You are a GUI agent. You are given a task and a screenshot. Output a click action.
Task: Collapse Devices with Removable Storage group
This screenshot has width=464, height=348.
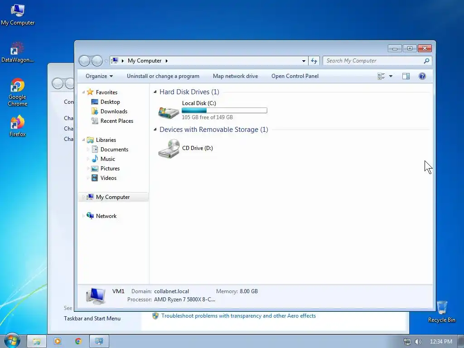(x=155, y=129)
